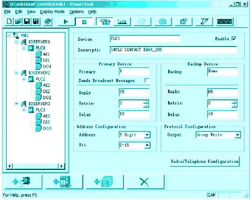251x200 pixels.
Task: Click the delete X button
Action: 145,182
